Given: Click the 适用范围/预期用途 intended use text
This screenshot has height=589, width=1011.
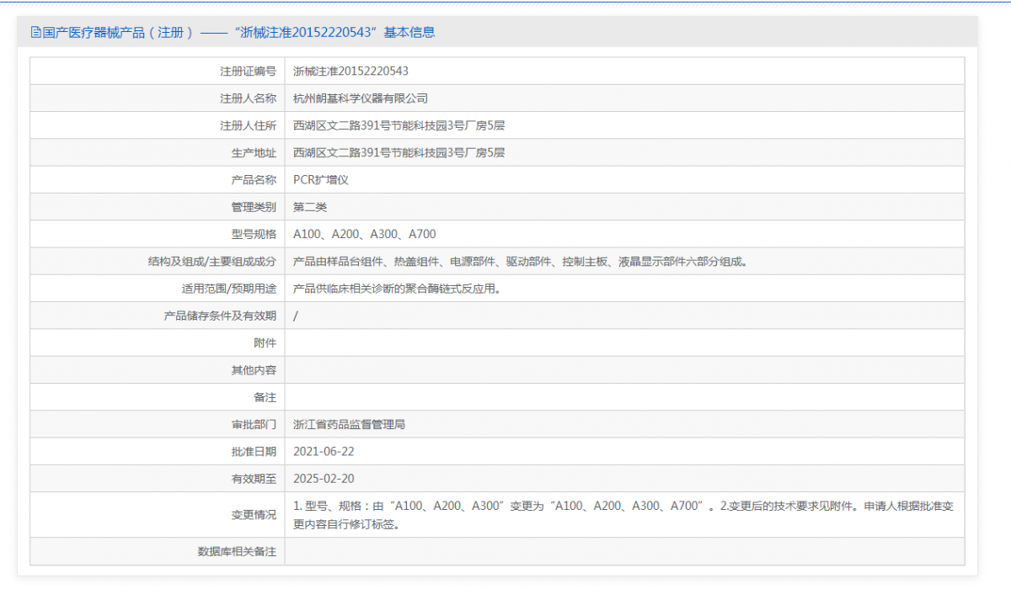Looking at the screenshot, I should [x=397, y=289].
